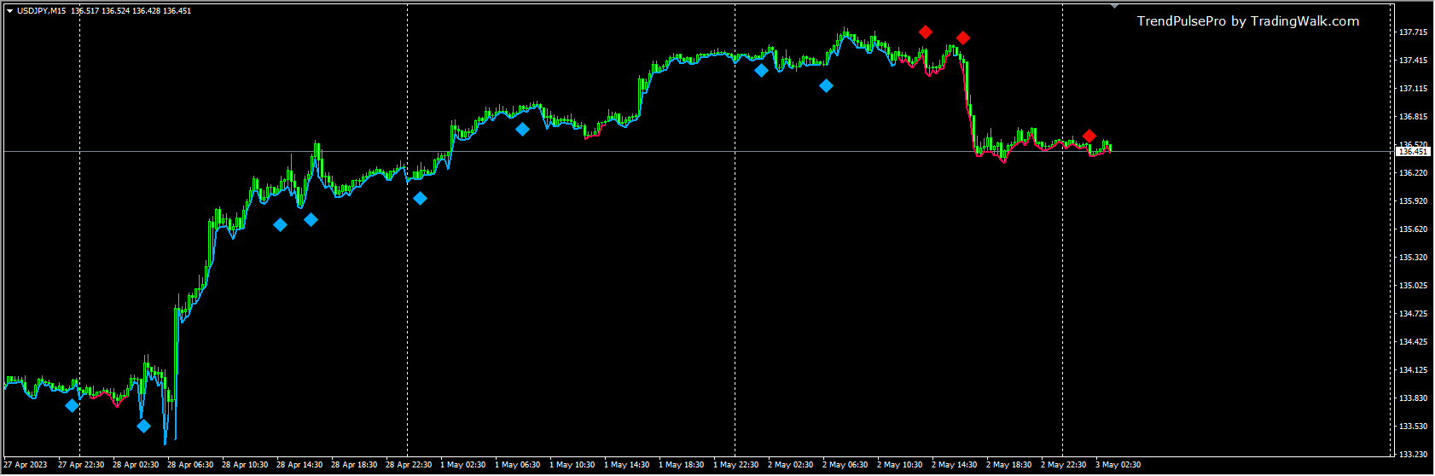Click the 133.830 price level
This screenshot has width=1435, height=476.
1413,398
